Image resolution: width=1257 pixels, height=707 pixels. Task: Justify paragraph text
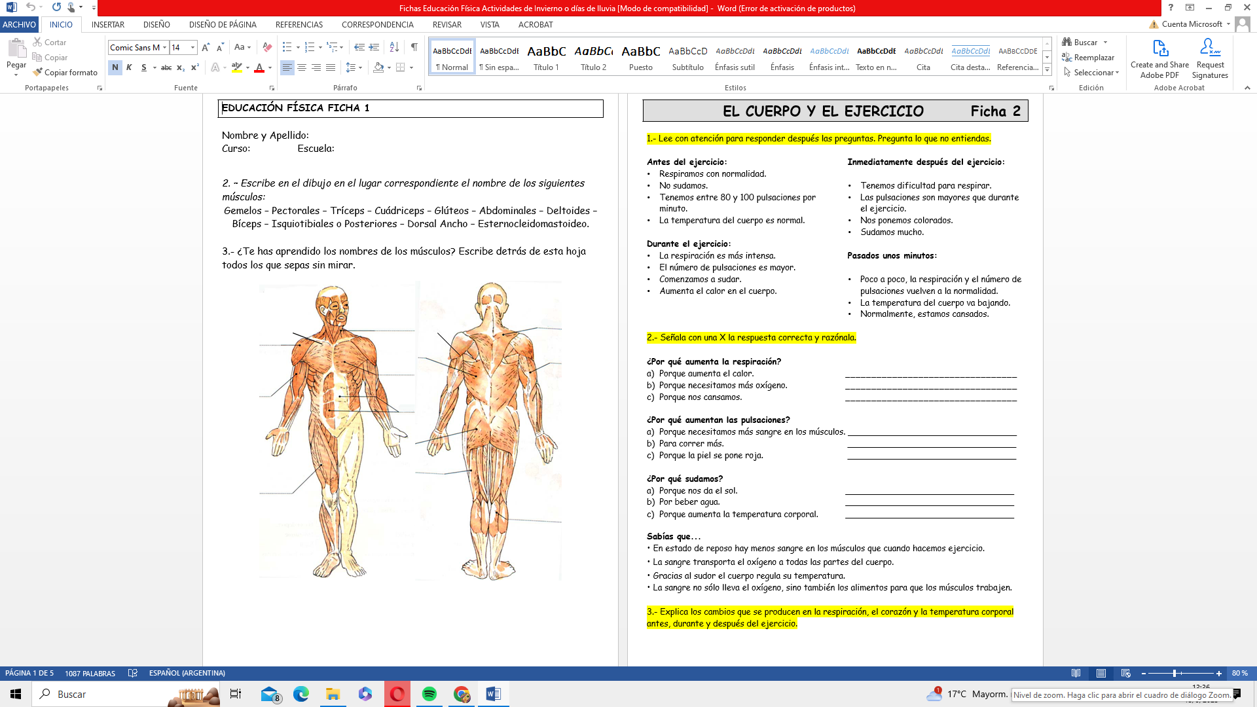coord(331,67)
